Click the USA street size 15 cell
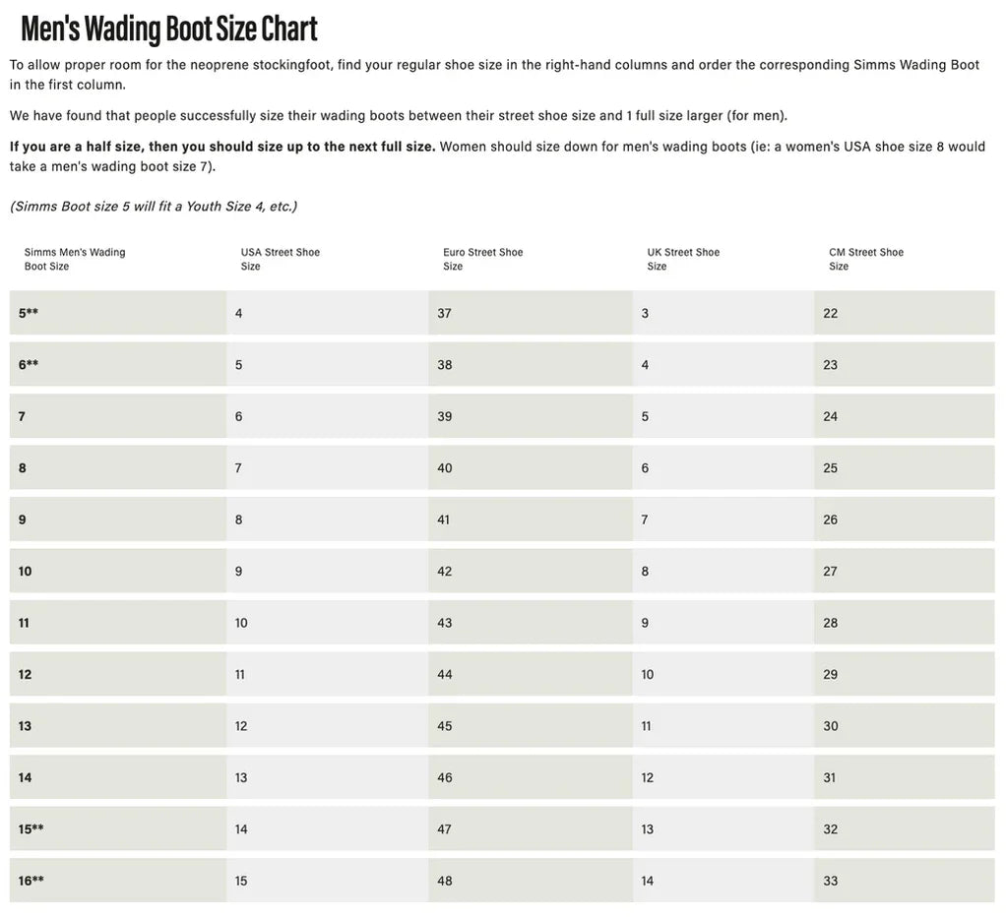This screenshot has width=1006, height=917. coord(241,881)
